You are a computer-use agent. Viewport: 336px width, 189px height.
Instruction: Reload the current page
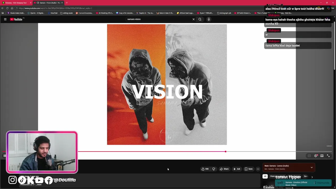click(7, 8)
